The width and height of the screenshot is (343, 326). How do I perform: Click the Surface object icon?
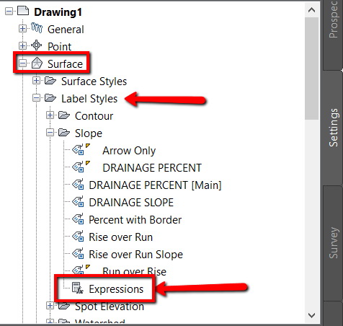pyautogui.click(x=37, y=63)
